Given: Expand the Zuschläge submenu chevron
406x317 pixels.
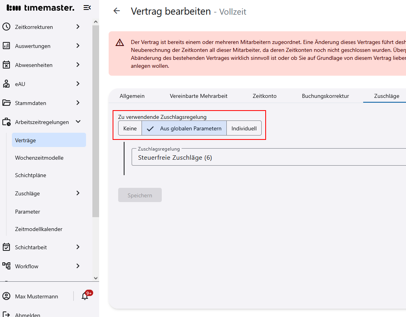Looking at the screenshot, I should (x=78, y=193).
